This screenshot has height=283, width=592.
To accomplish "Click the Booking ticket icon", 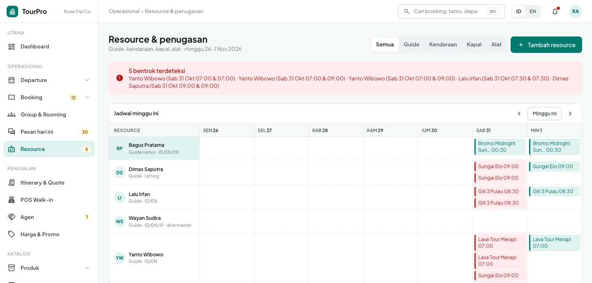I will click(x=12, y=98).
